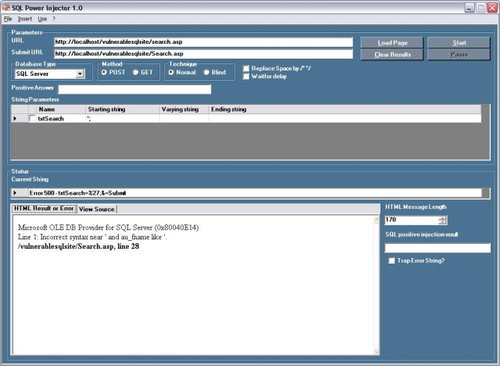Click the URL input field

(x=203, y=41)
